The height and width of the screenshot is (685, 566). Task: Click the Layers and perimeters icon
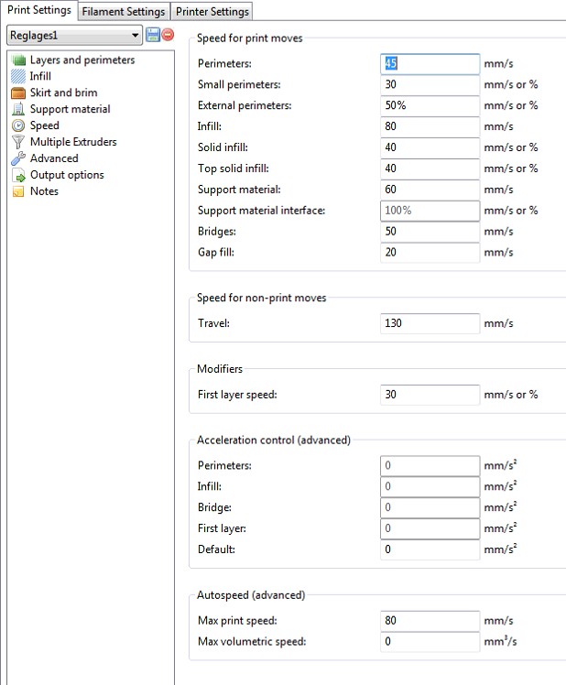point(17,60)
